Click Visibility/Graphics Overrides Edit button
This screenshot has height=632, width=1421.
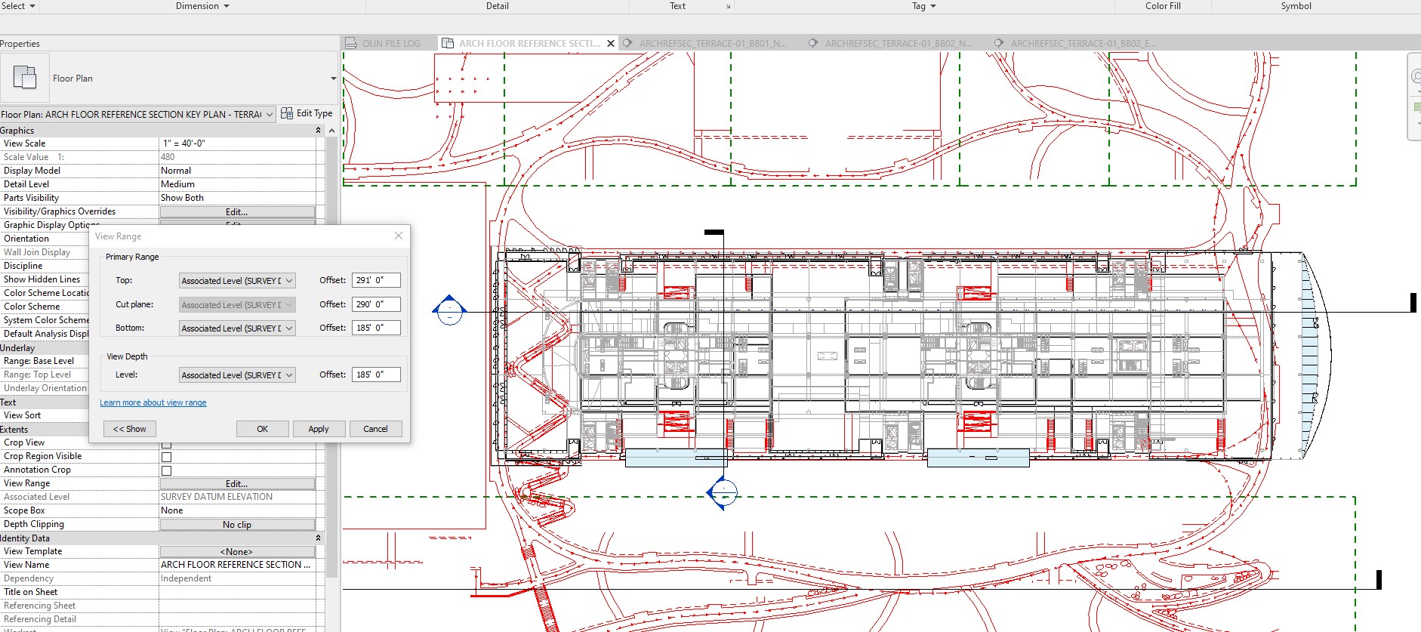coord(237,212)
